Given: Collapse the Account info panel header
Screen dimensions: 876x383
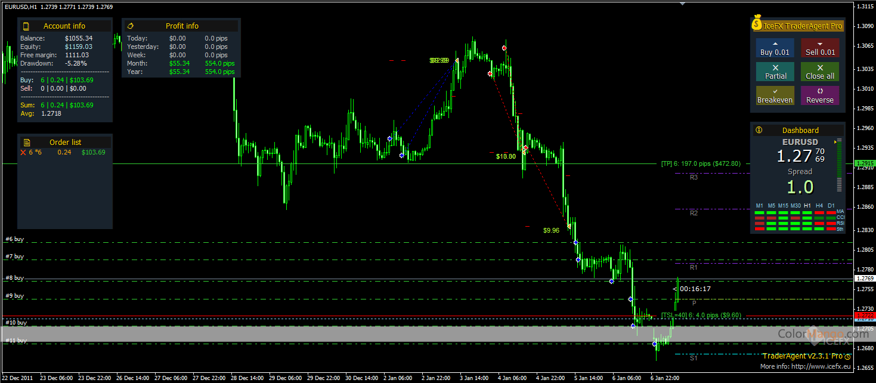Looking at the screenshot, I should point(64,26).
